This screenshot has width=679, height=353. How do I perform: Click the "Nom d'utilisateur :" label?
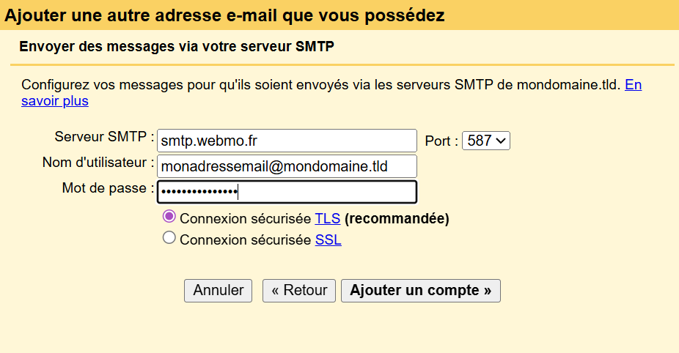[x=98, y=163]
